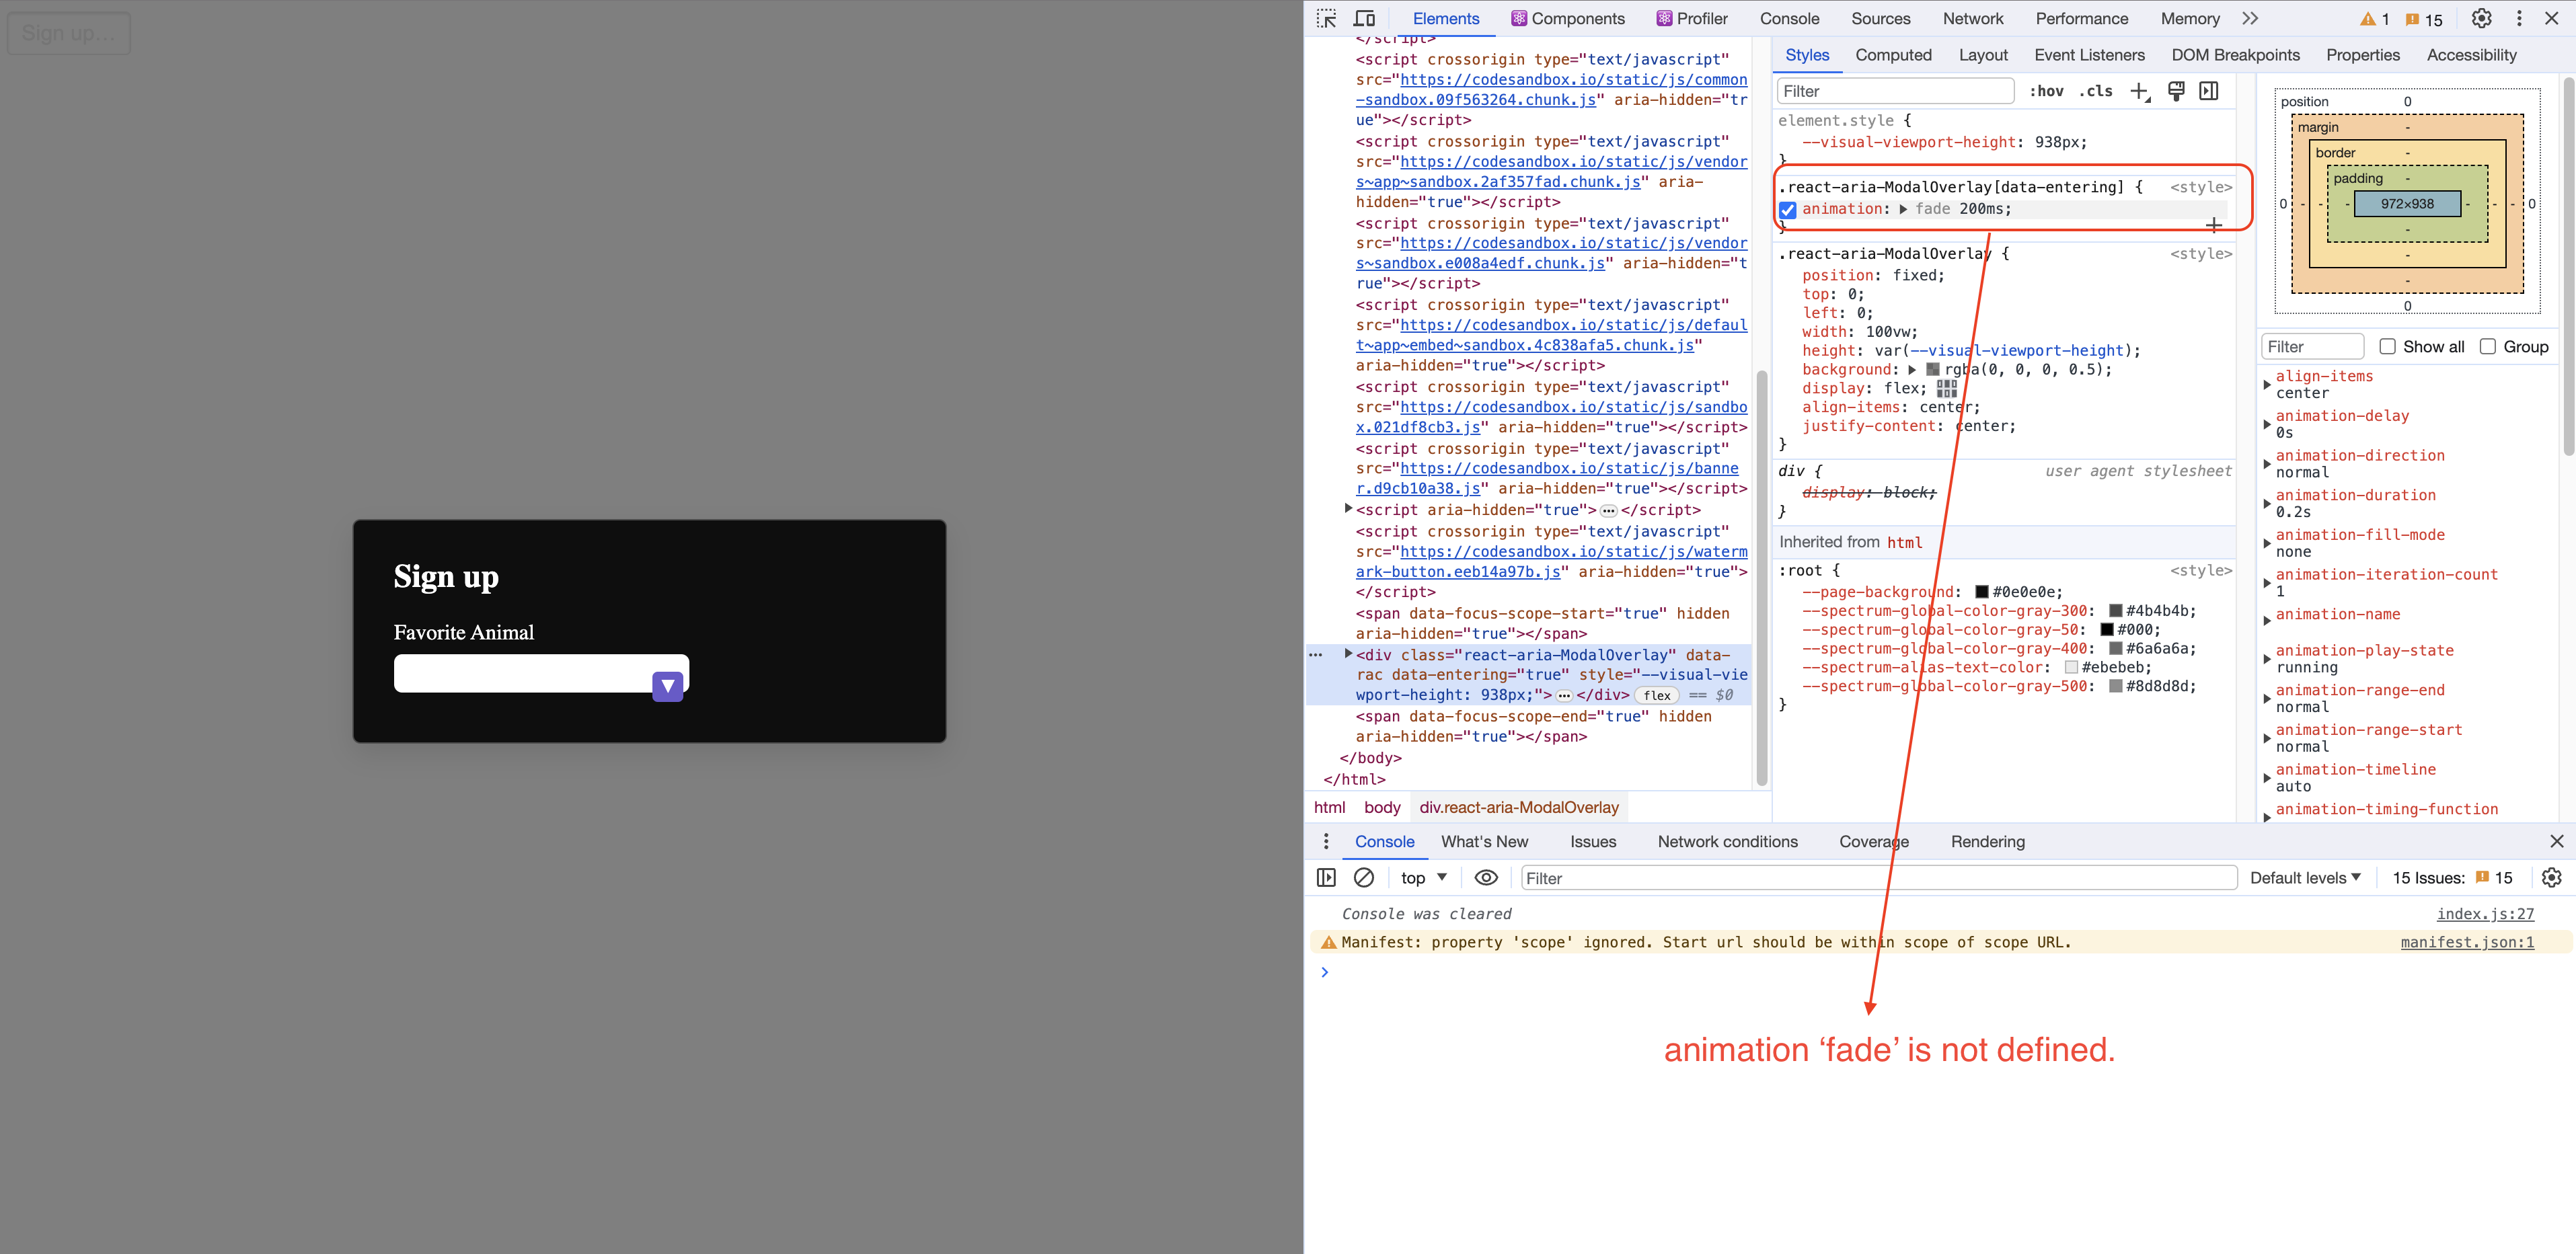Image resolution: width=2576 pixels, height=1254 pixels.
Task: Create live expression eye icon
Action: [x=1486, y=877]
